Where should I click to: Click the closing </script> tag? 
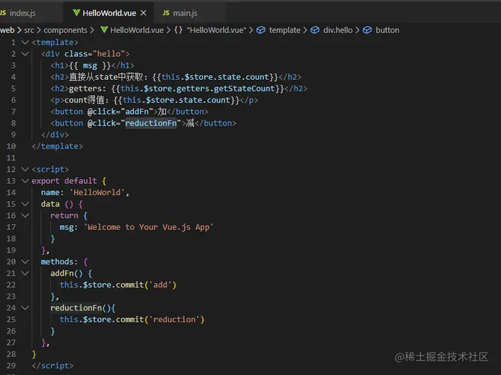pos(52,366)
